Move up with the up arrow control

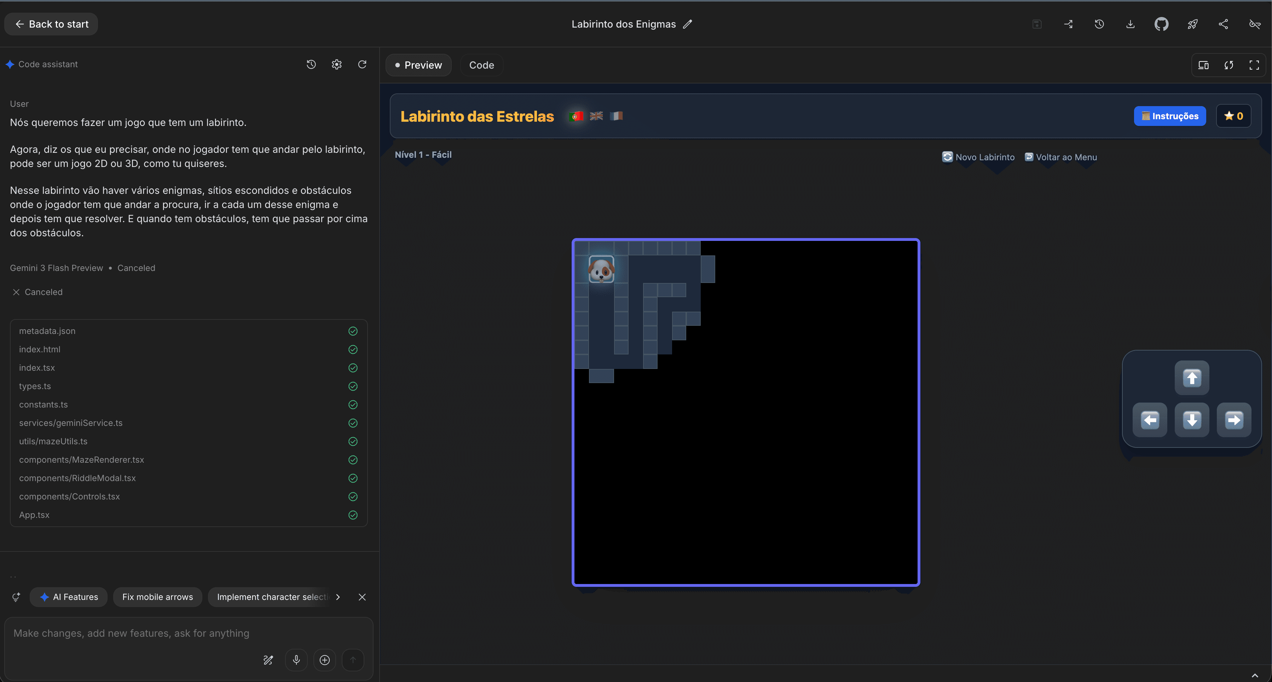pyautogui.click(x=1191, y=378)
